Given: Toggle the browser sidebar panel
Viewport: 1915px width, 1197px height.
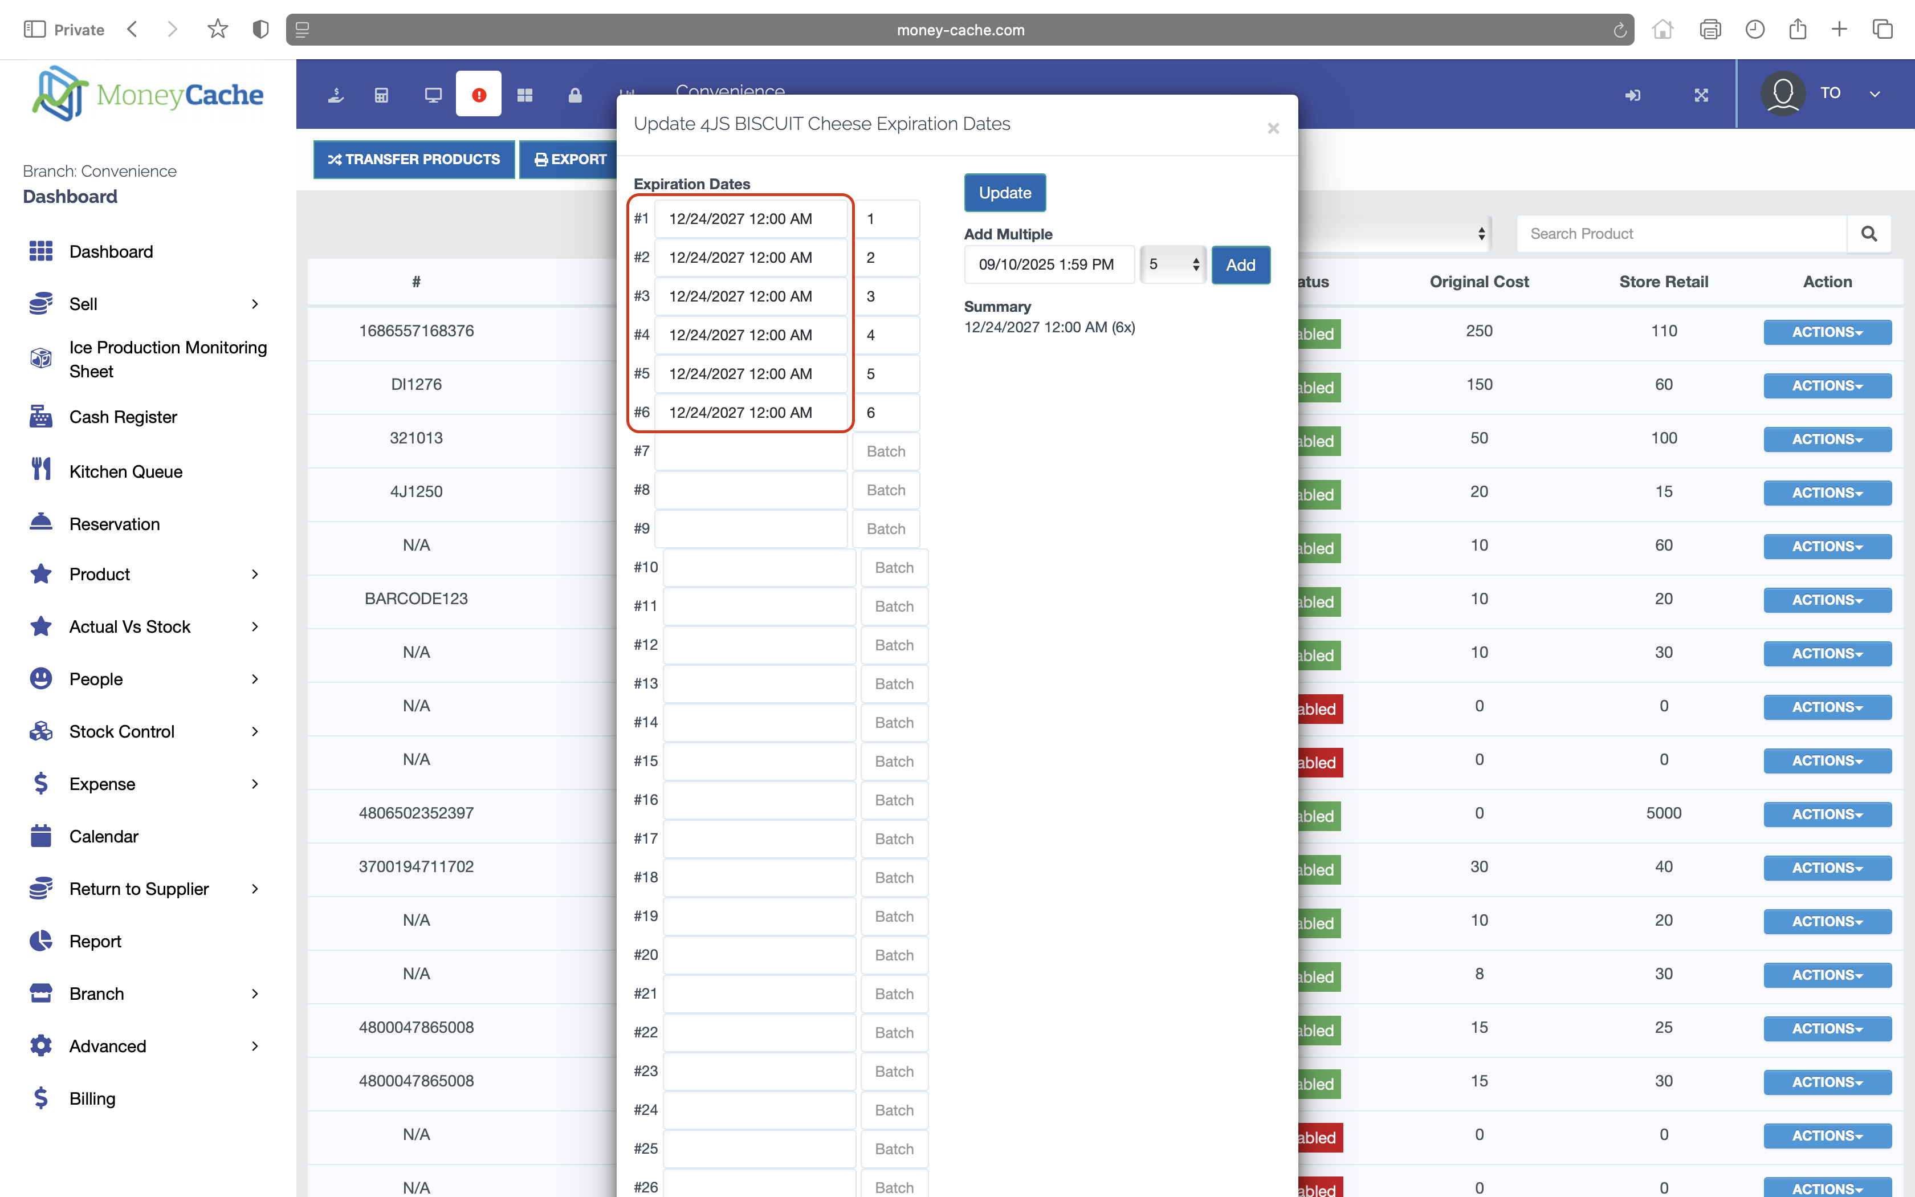Looking at the screenshot, I should tap(34, 28).
